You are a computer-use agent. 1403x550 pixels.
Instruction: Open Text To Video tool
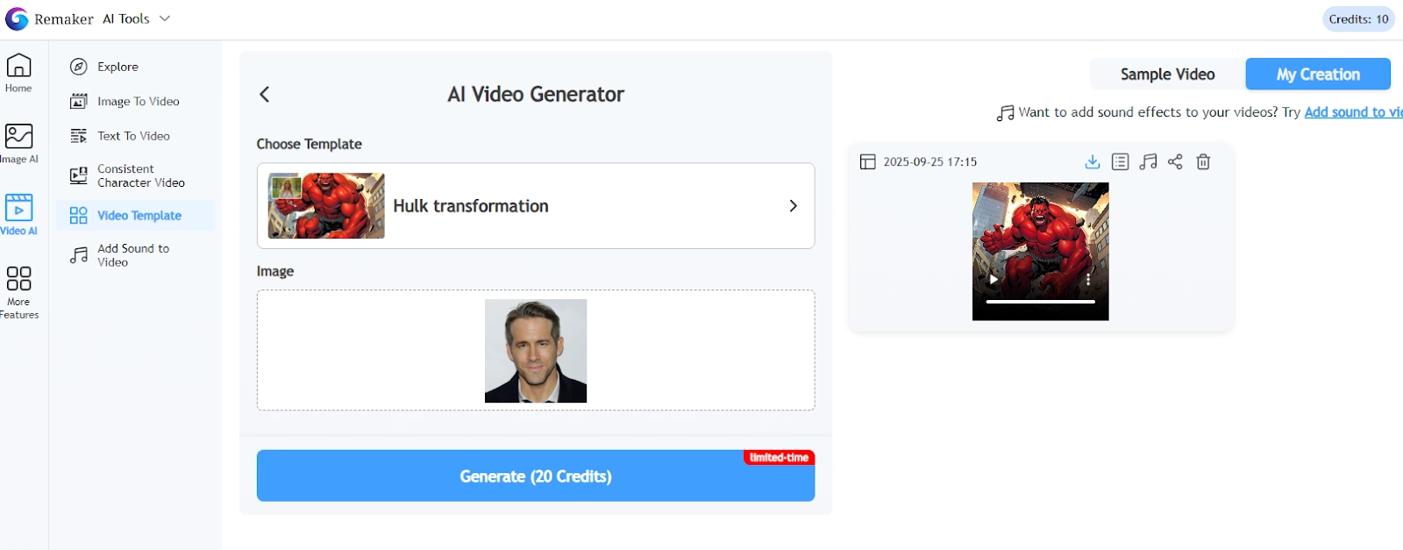click(136, 136)
